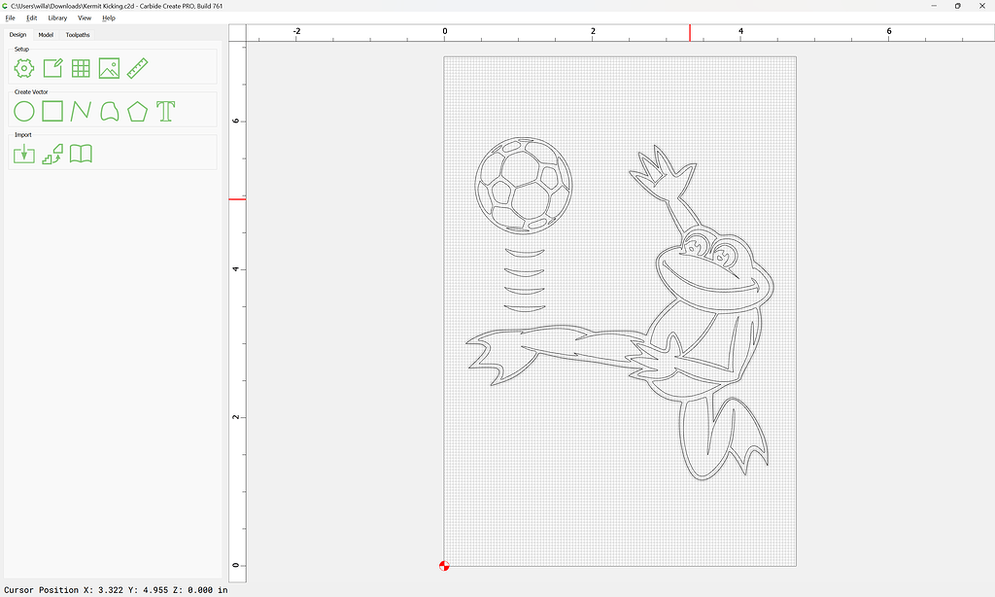The height and width of the screenshot is (597, 995).
Task: Select the Rectangle vector tool
Action: pos(52,111)
